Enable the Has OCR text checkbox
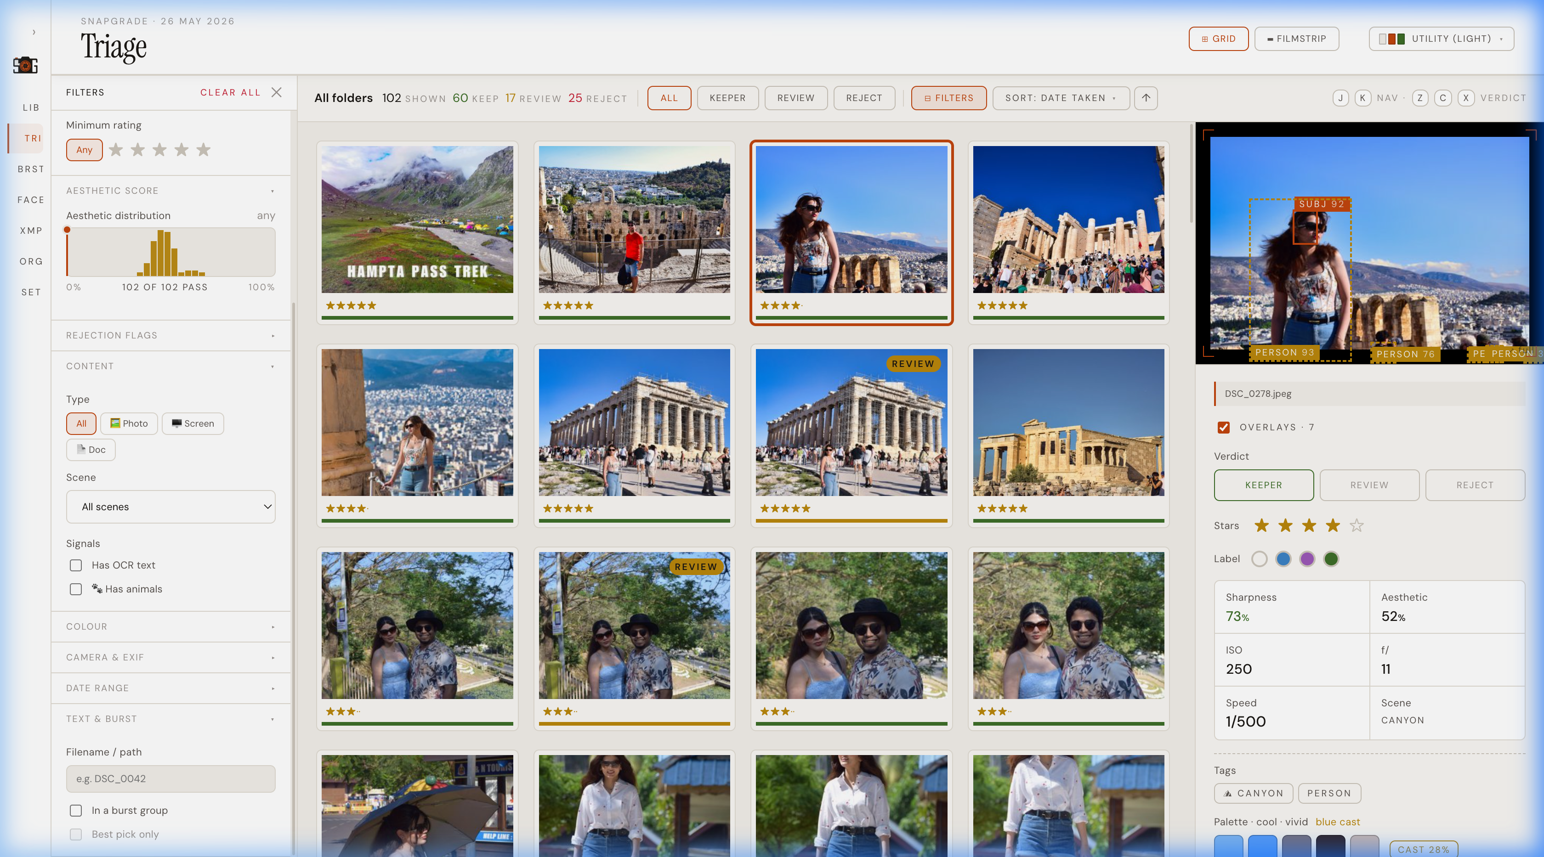This screenshot has height=857, width=1544. click(75, 565)
